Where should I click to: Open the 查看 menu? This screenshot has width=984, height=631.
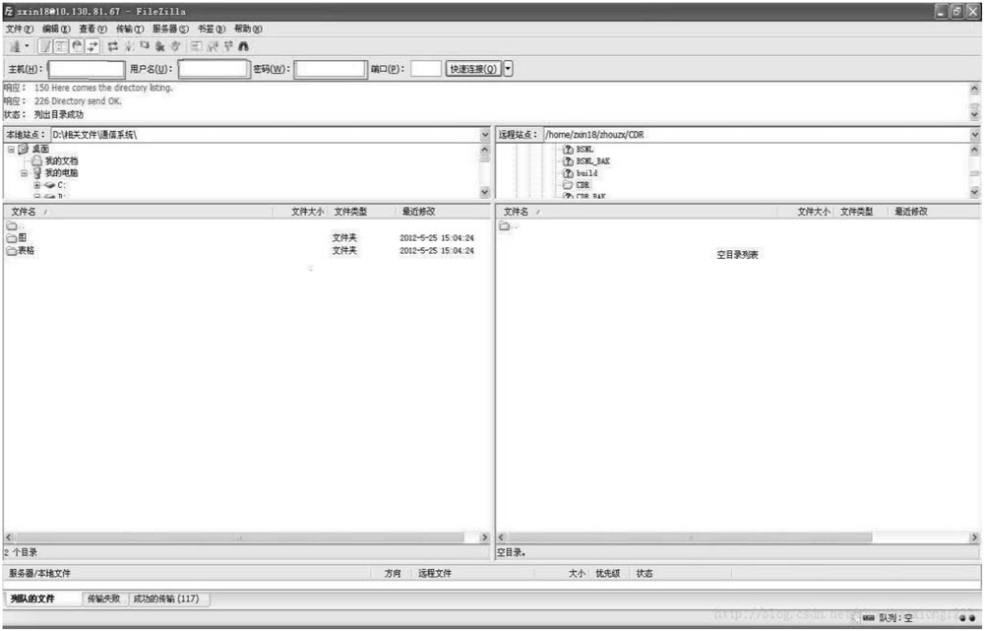point(92,29)
